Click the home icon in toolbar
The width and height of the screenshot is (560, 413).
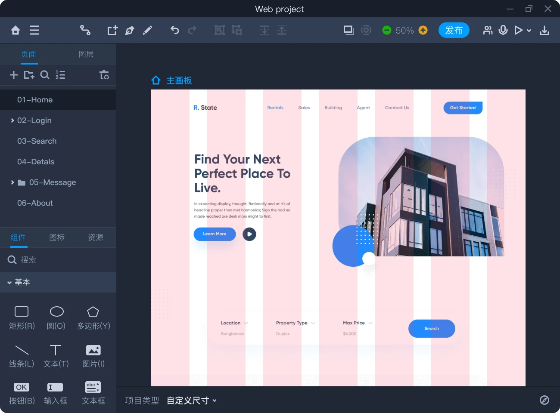[x=16, y=30]
